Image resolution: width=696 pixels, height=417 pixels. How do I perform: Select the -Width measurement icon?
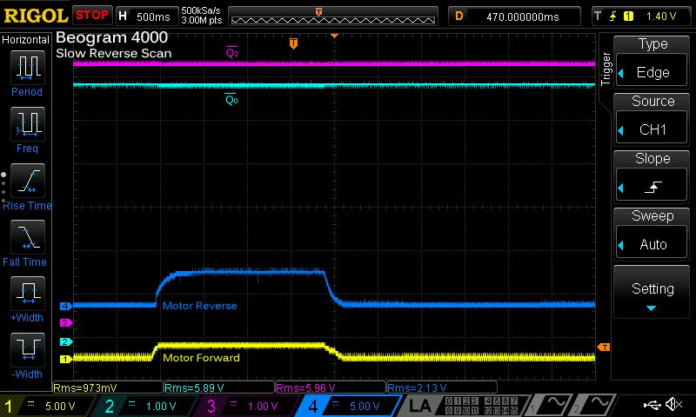point(26,347)
